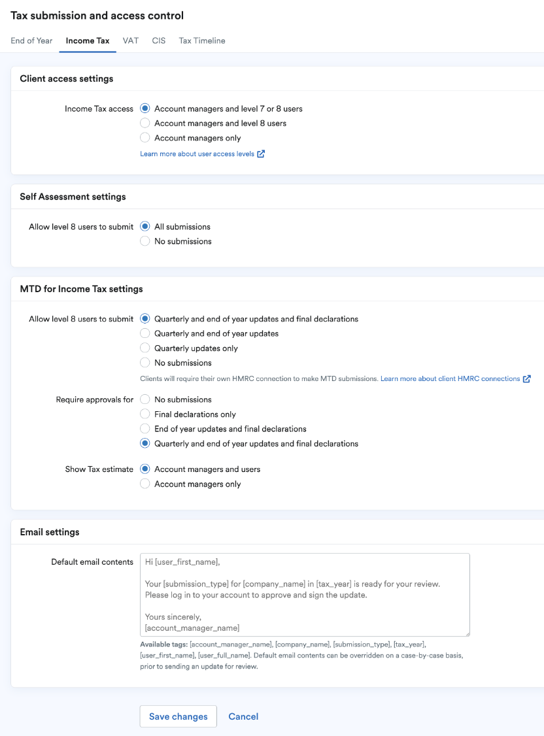Select Account managers and level 8 users
The image size is (544, 736).
(145, 123)
